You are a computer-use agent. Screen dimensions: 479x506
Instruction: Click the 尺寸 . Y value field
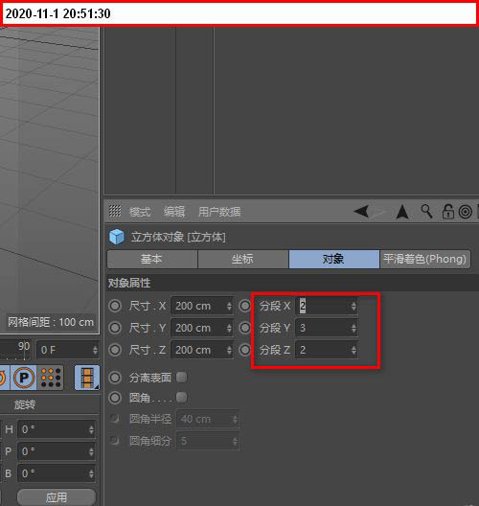coord(202,328)
